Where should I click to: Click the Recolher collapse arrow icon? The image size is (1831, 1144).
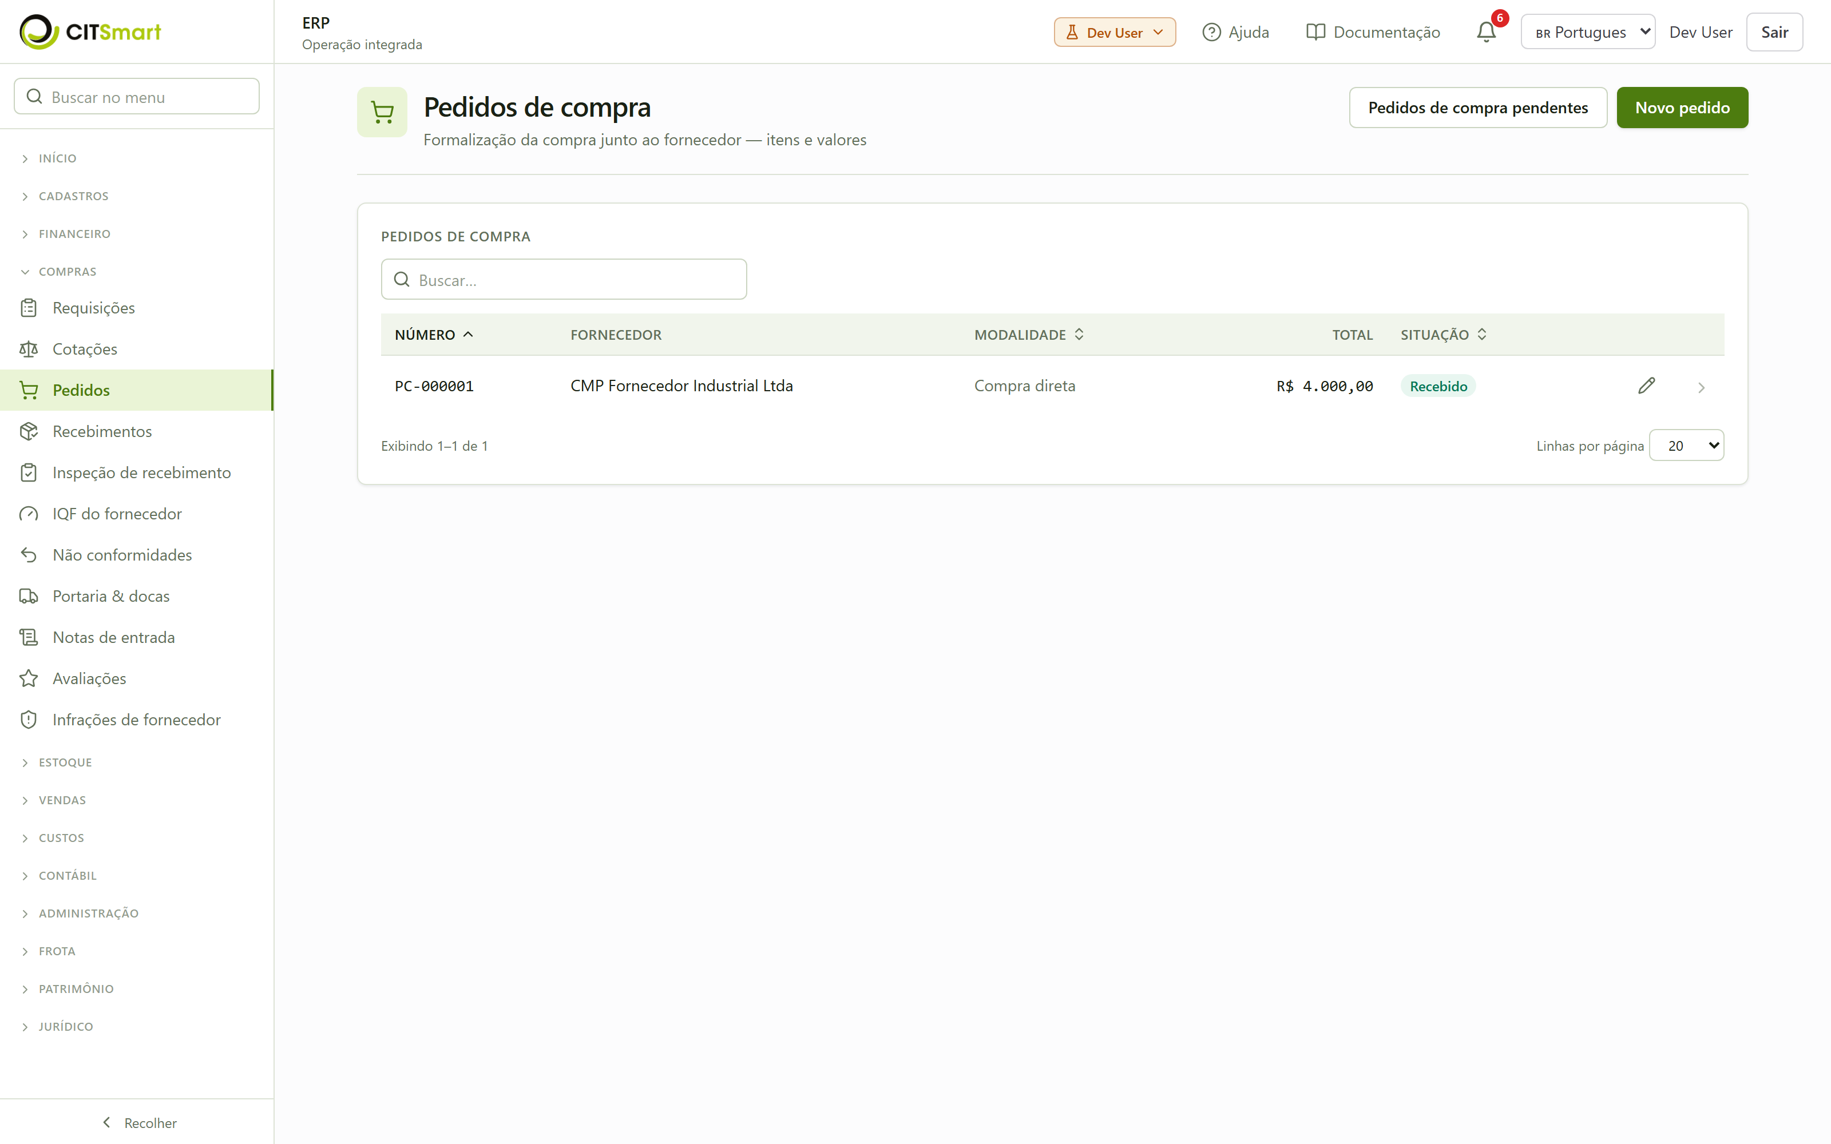[x=106, y=1122]
